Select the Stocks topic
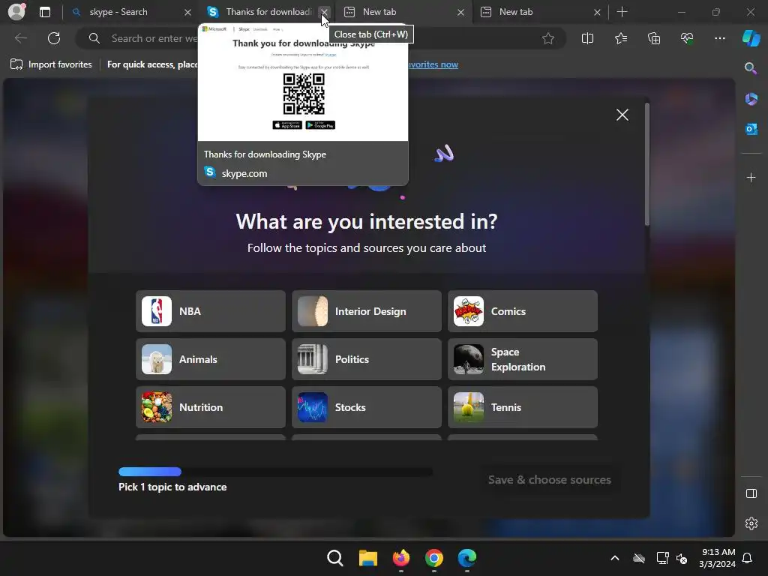This screenshot has width=768, height=576. pyautogui.click(x=366, y=407)
